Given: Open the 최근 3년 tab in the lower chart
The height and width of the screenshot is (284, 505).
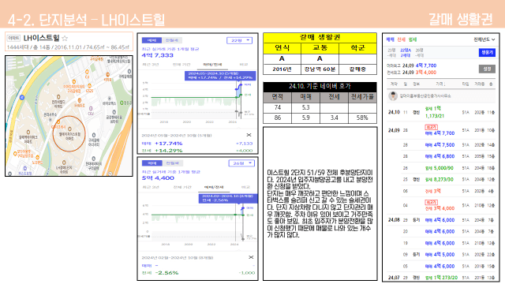Looking at the screenshot, I should pos(151,187).
